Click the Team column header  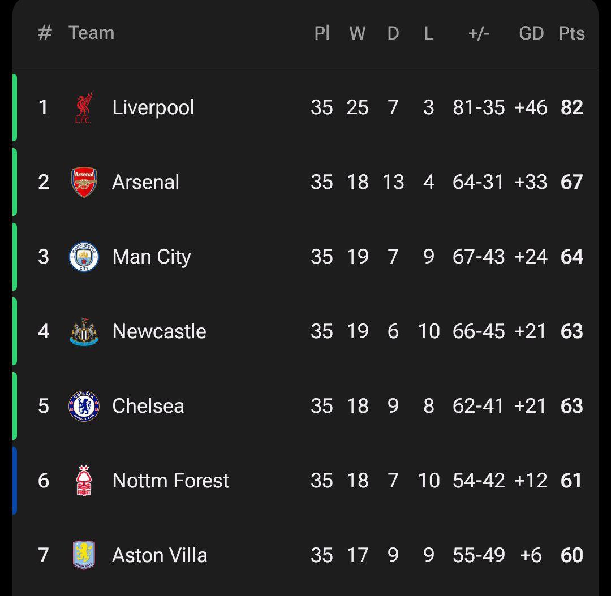point(91,33)
